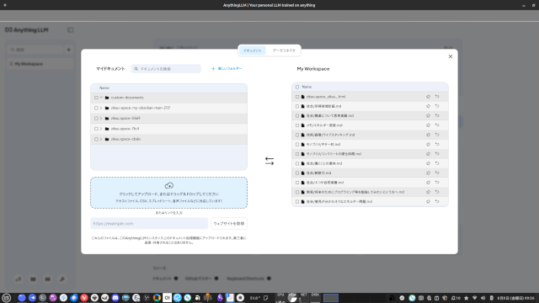Check the コンクリート .md checkbox

[x=297, y=154]
